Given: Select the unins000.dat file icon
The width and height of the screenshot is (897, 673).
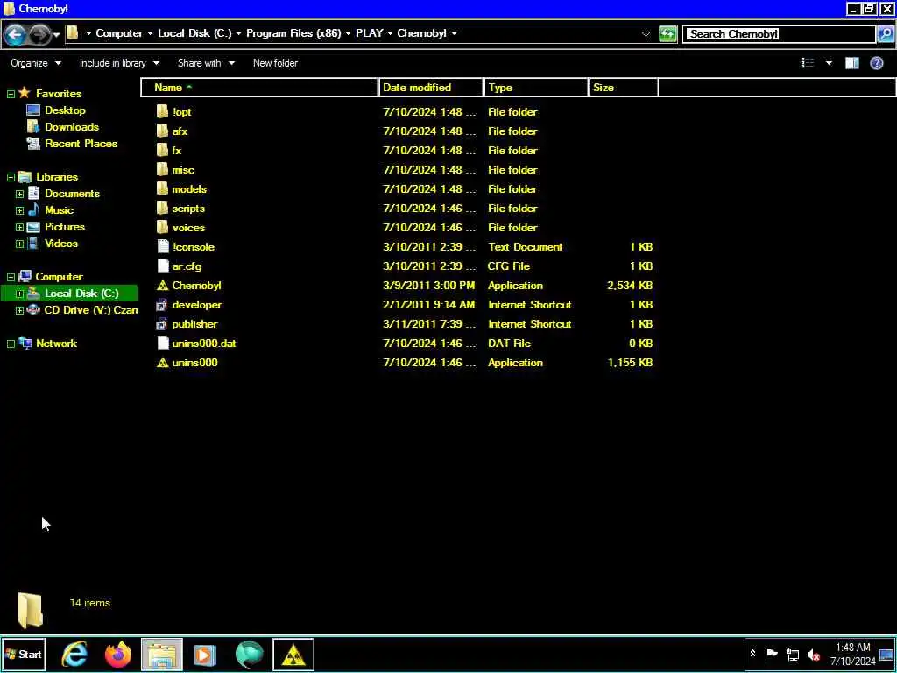Looking at the screenshot, I should click(162, 344).
